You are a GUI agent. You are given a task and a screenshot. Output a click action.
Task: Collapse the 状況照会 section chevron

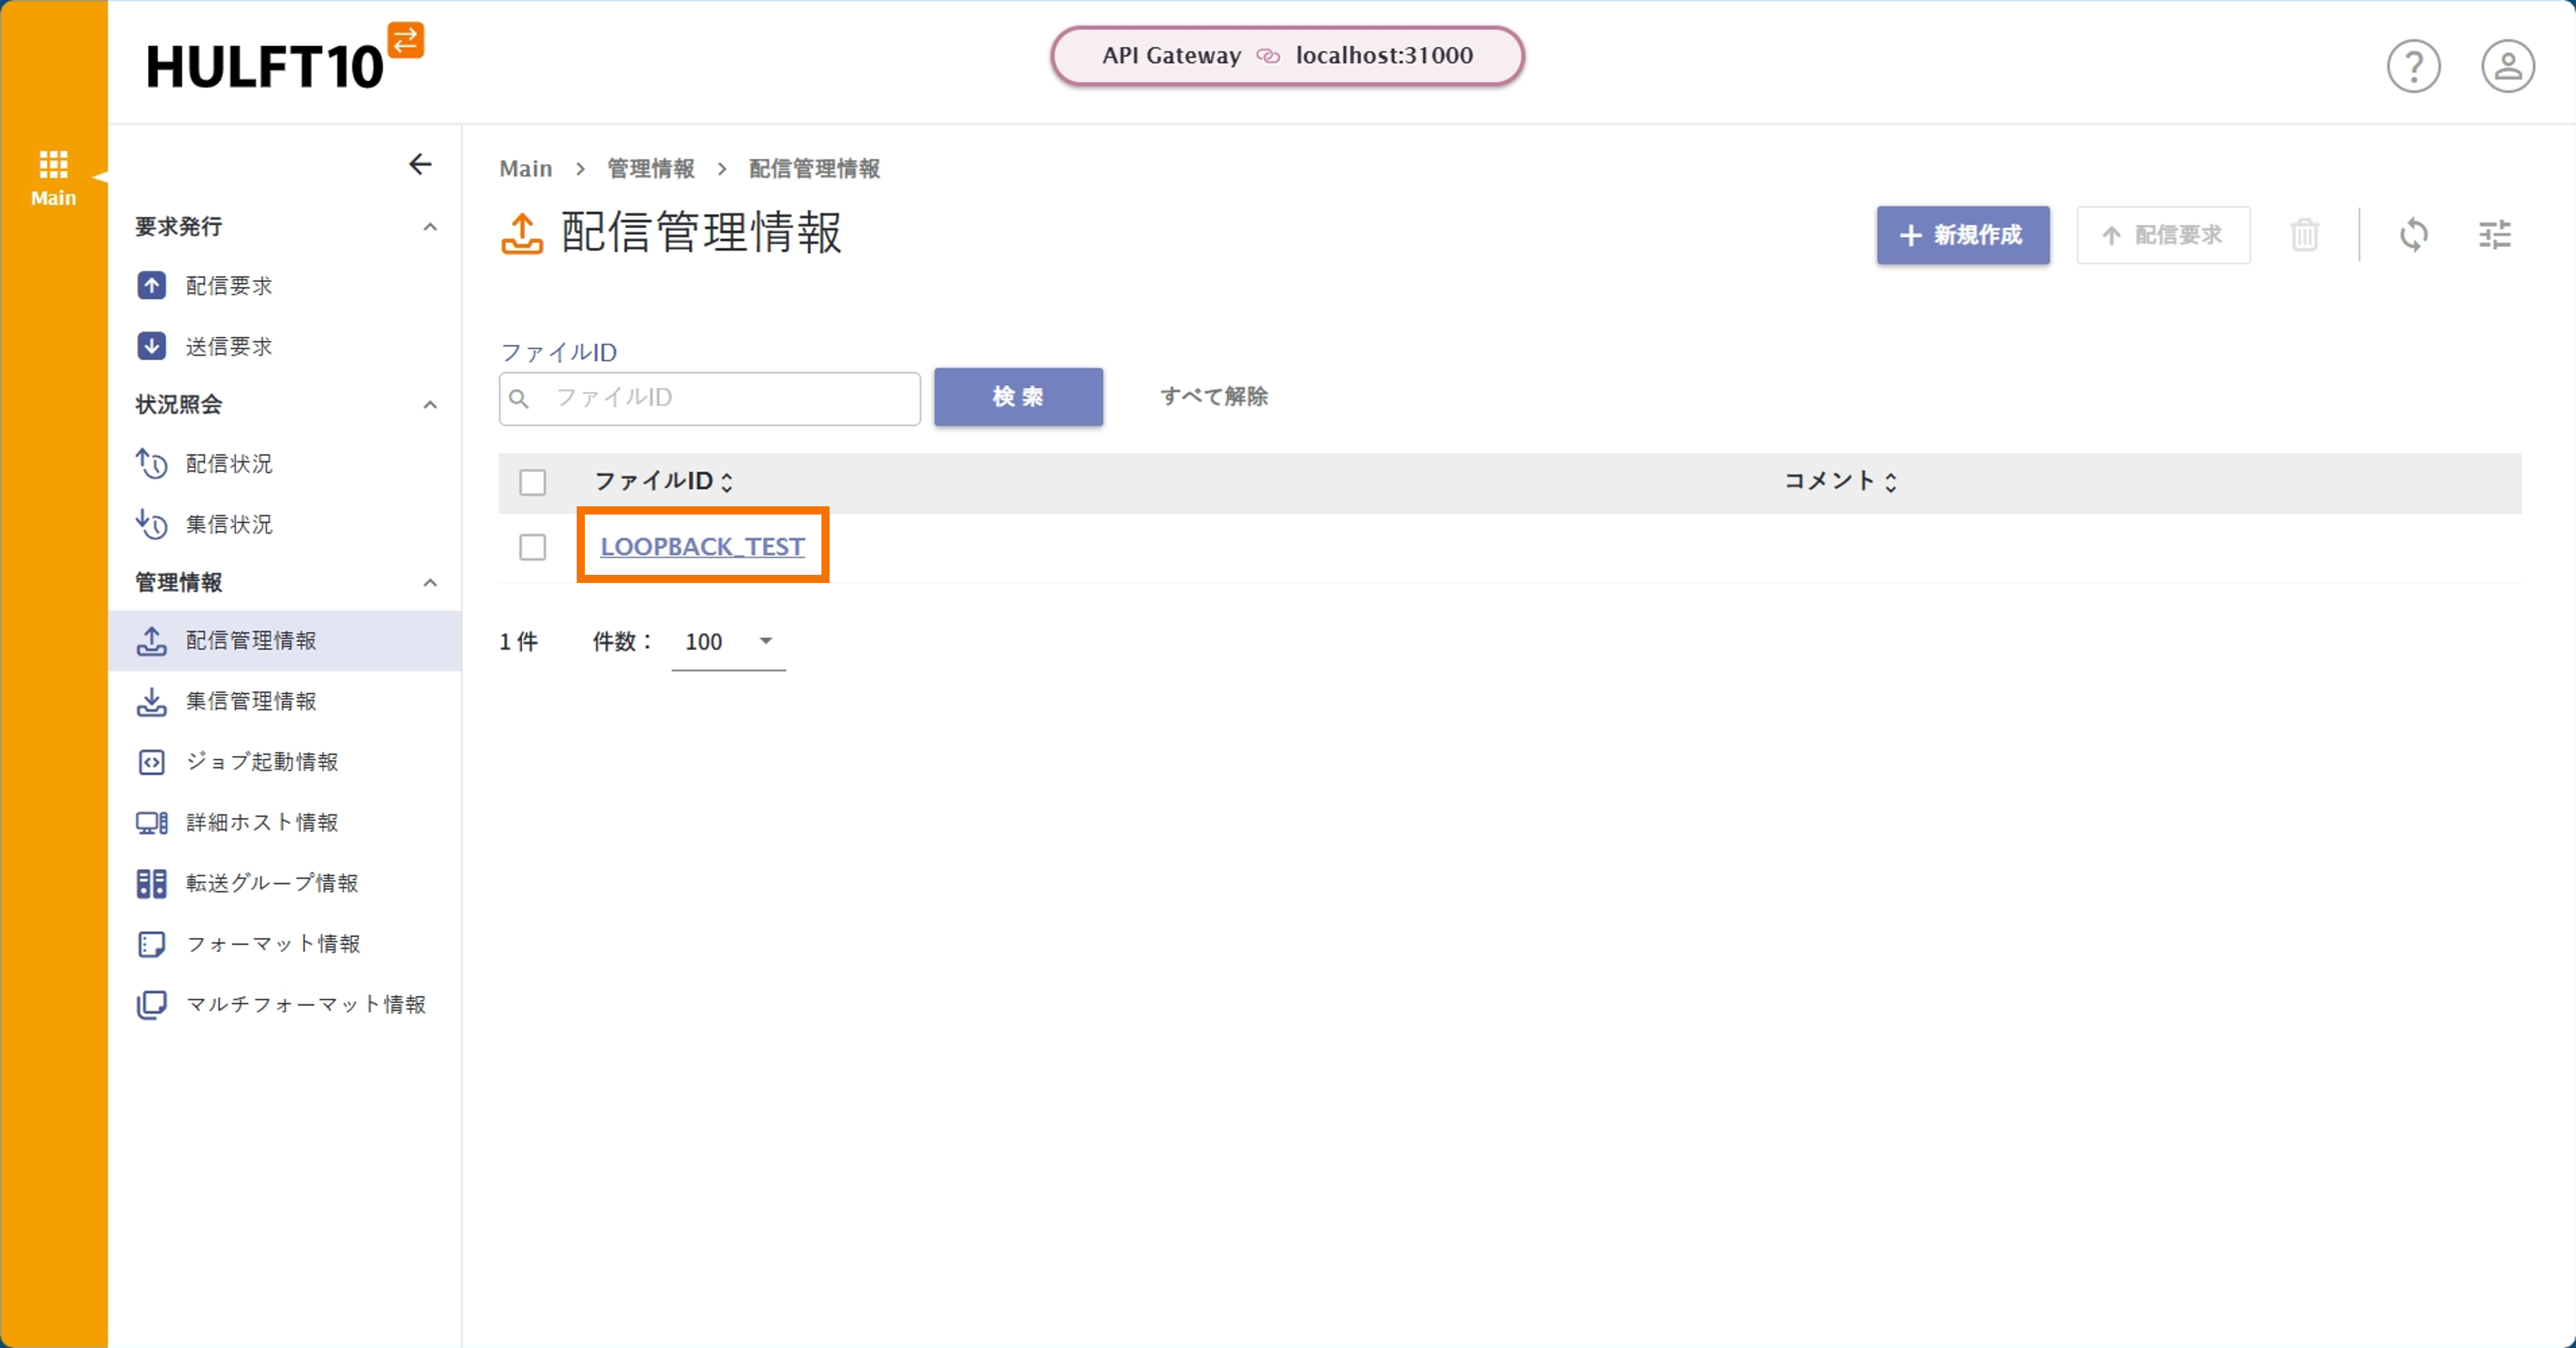pos(430,405)
